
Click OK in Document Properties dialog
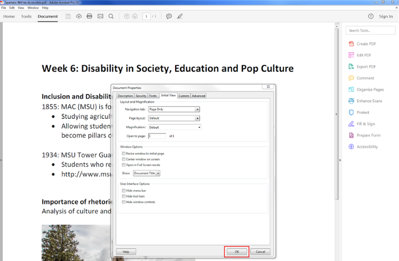[x=236, y=252]
